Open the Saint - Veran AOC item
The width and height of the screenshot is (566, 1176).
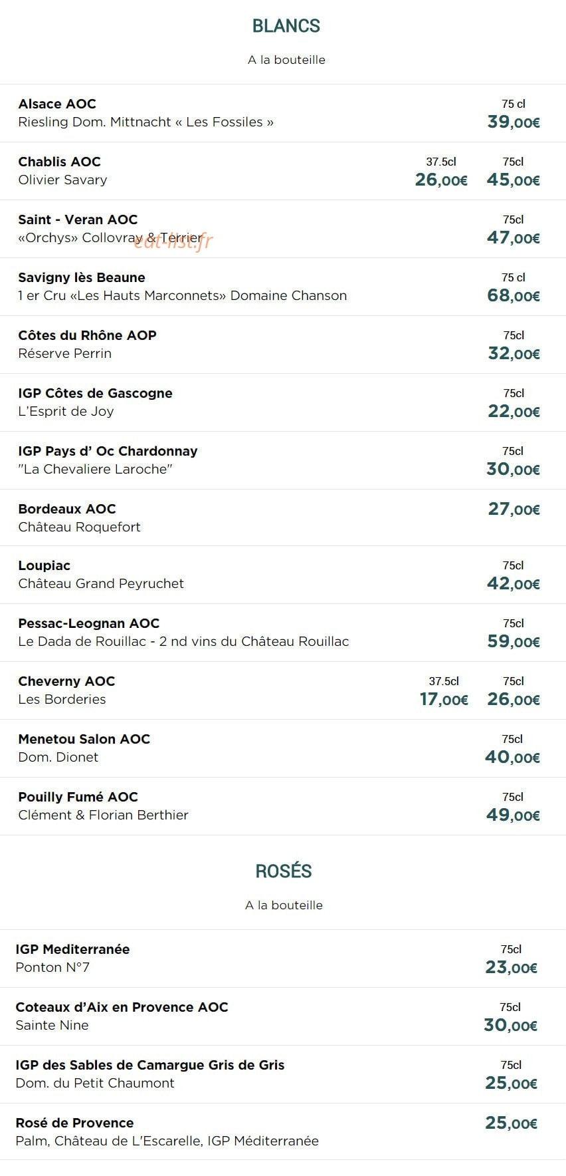pos(283,229)
